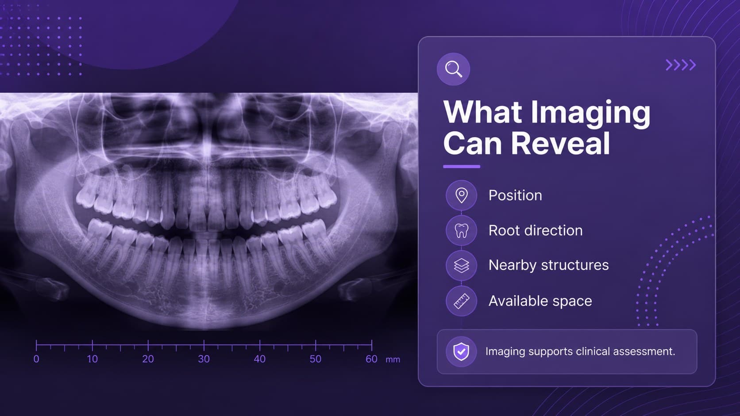Click the quadruple chevron arrows icon
This screenshot has height=416, width=740.
click(x=681, y=65)
